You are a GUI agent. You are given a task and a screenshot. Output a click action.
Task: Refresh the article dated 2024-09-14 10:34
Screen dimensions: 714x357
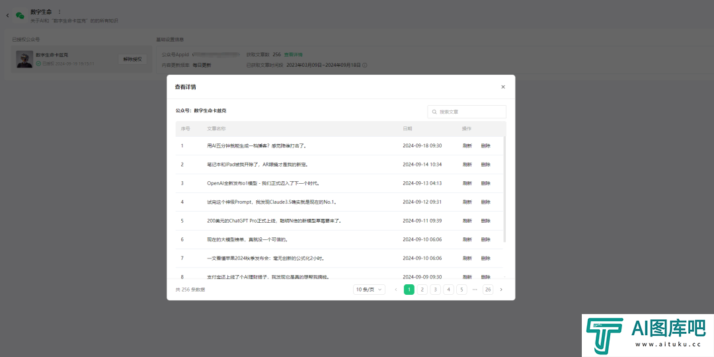click(467, 165)
